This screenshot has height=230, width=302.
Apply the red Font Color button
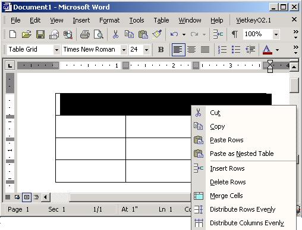[267, 50]
